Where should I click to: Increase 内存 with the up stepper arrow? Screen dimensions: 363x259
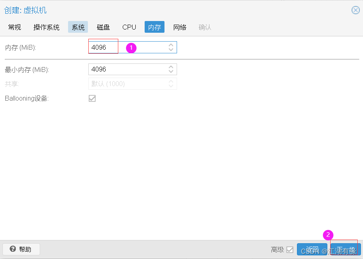(171, 45)
